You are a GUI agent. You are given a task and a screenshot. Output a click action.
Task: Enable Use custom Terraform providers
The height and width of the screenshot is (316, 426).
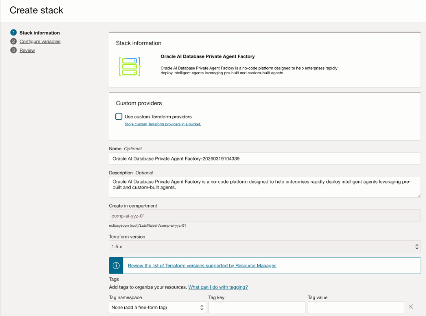pos(118,116)
